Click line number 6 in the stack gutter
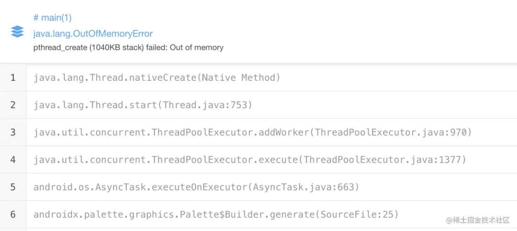Screen dimensions: 517x231 pos(13,215)
